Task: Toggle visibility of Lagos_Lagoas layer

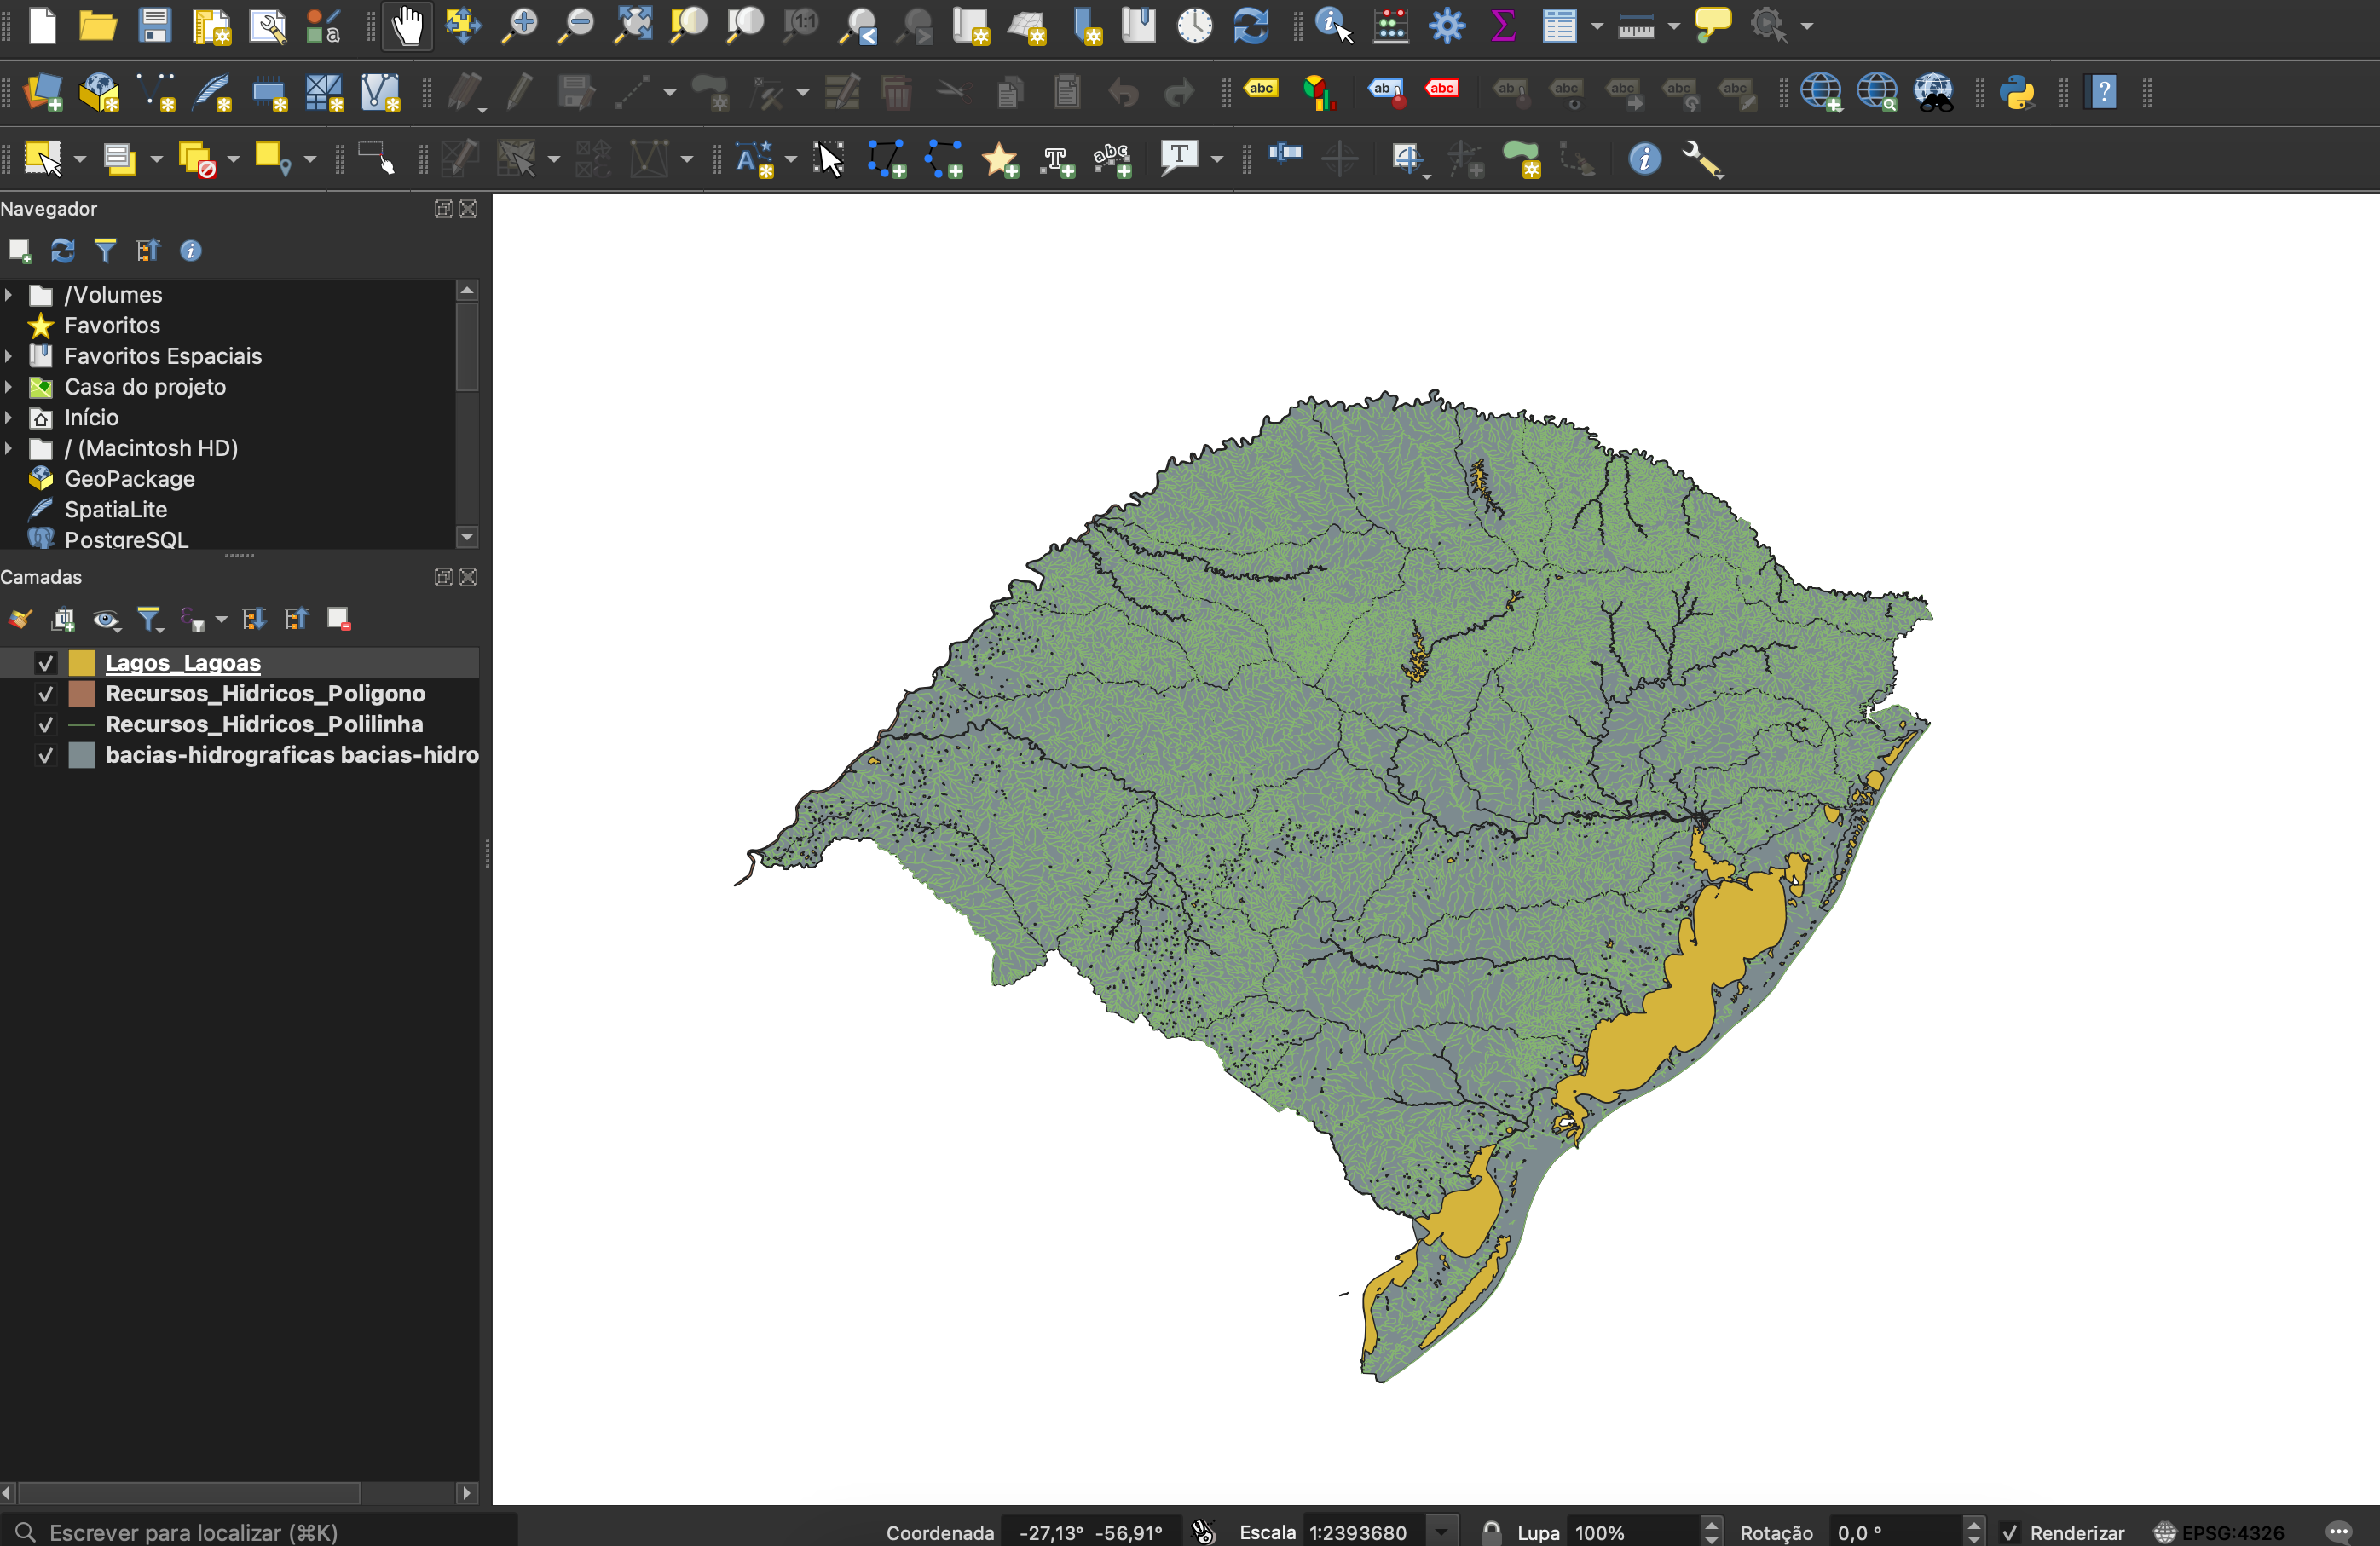Action: tap(45, 663)
